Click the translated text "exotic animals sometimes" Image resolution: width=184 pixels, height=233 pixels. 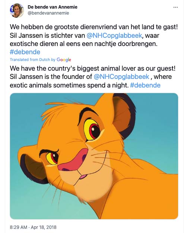[48, 85]
